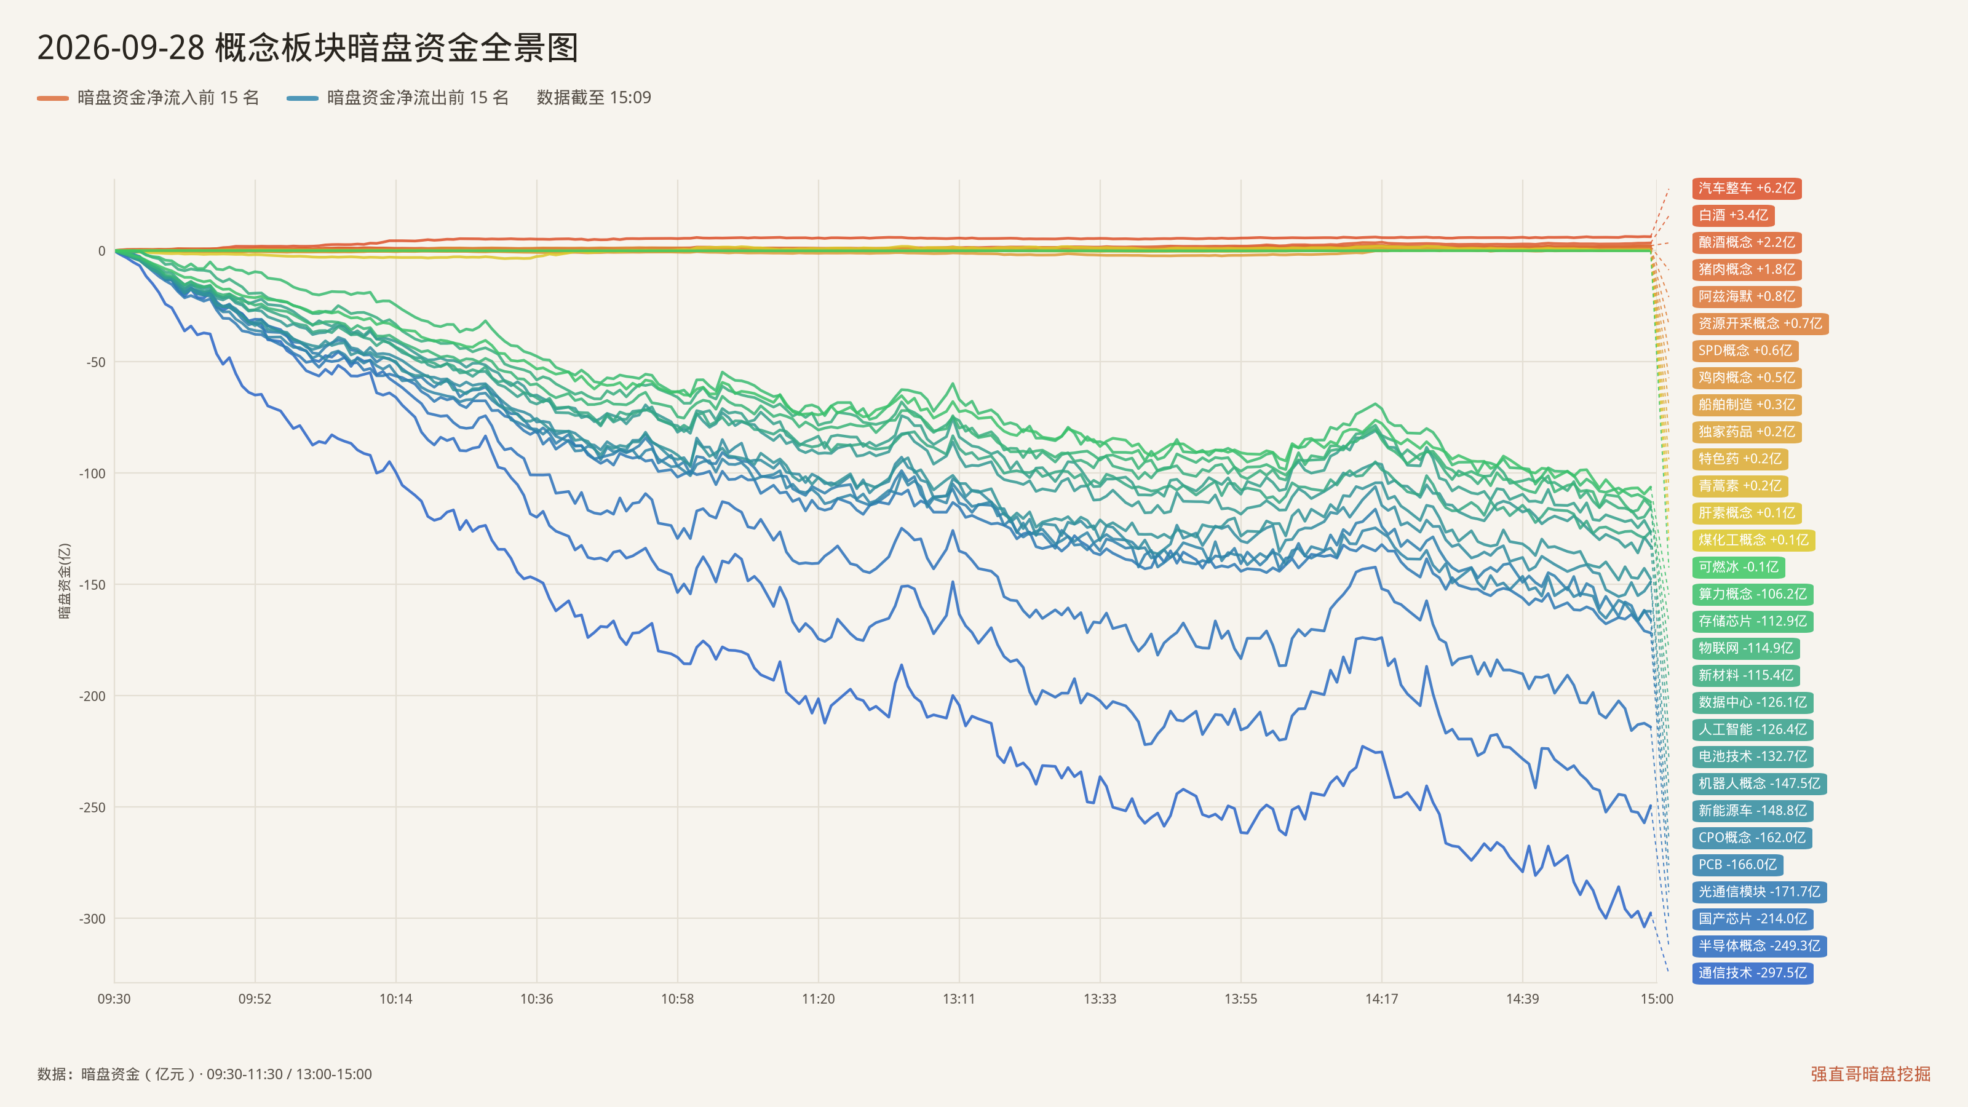Screen dimensions: 1968x1107
Task: Click the 13:11 x-axis tick label
Action: coord(959,999)
